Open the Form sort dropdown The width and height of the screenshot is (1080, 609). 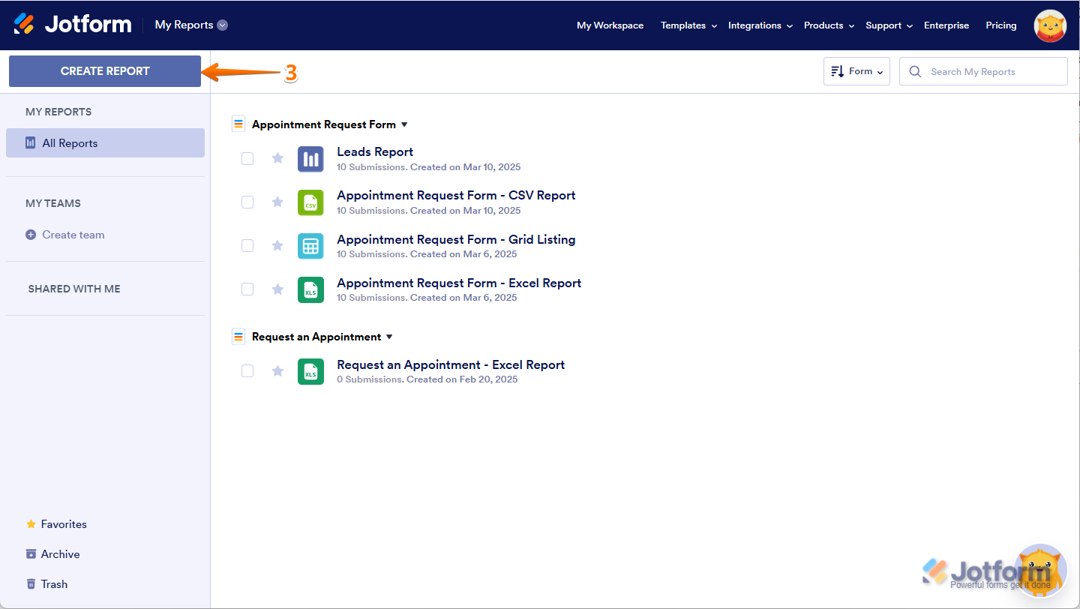coord(856,71)
